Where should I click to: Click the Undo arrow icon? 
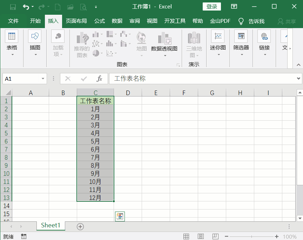[x=26, y=7]
